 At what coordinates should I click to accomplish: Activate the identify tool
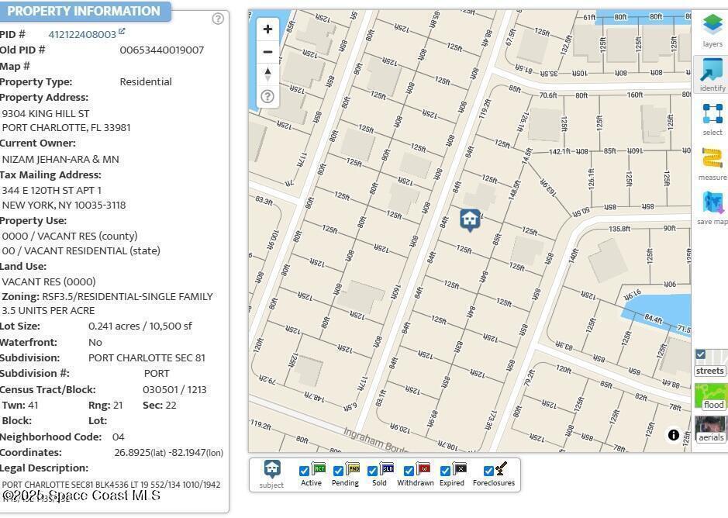click(x=712, y=74)
